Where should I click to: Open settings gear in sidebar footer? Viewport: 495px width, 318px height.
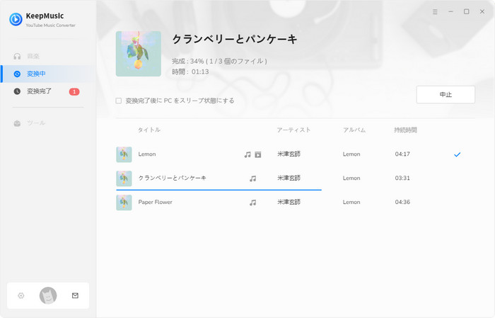tap(21, 295)
